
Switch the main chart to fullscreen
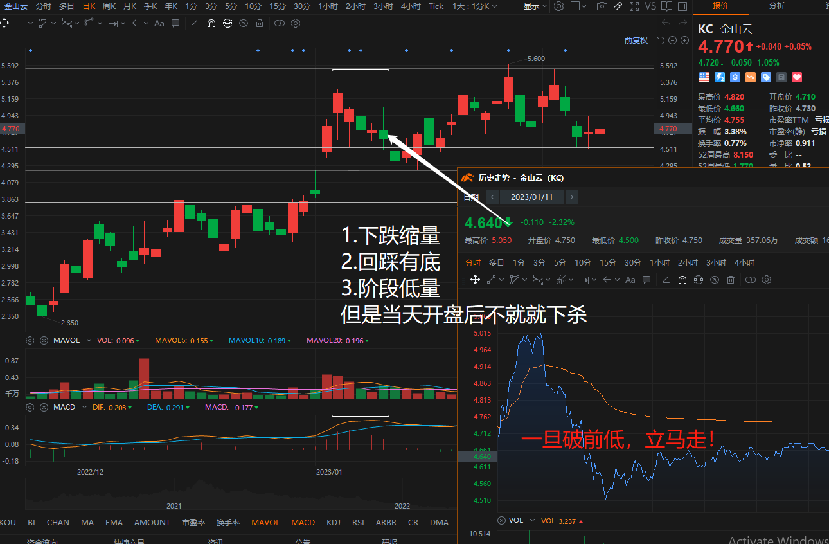[634, 6]
